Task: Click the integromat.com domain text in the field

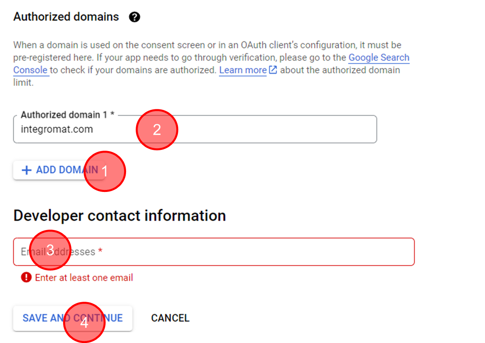Action: [57, 129]
